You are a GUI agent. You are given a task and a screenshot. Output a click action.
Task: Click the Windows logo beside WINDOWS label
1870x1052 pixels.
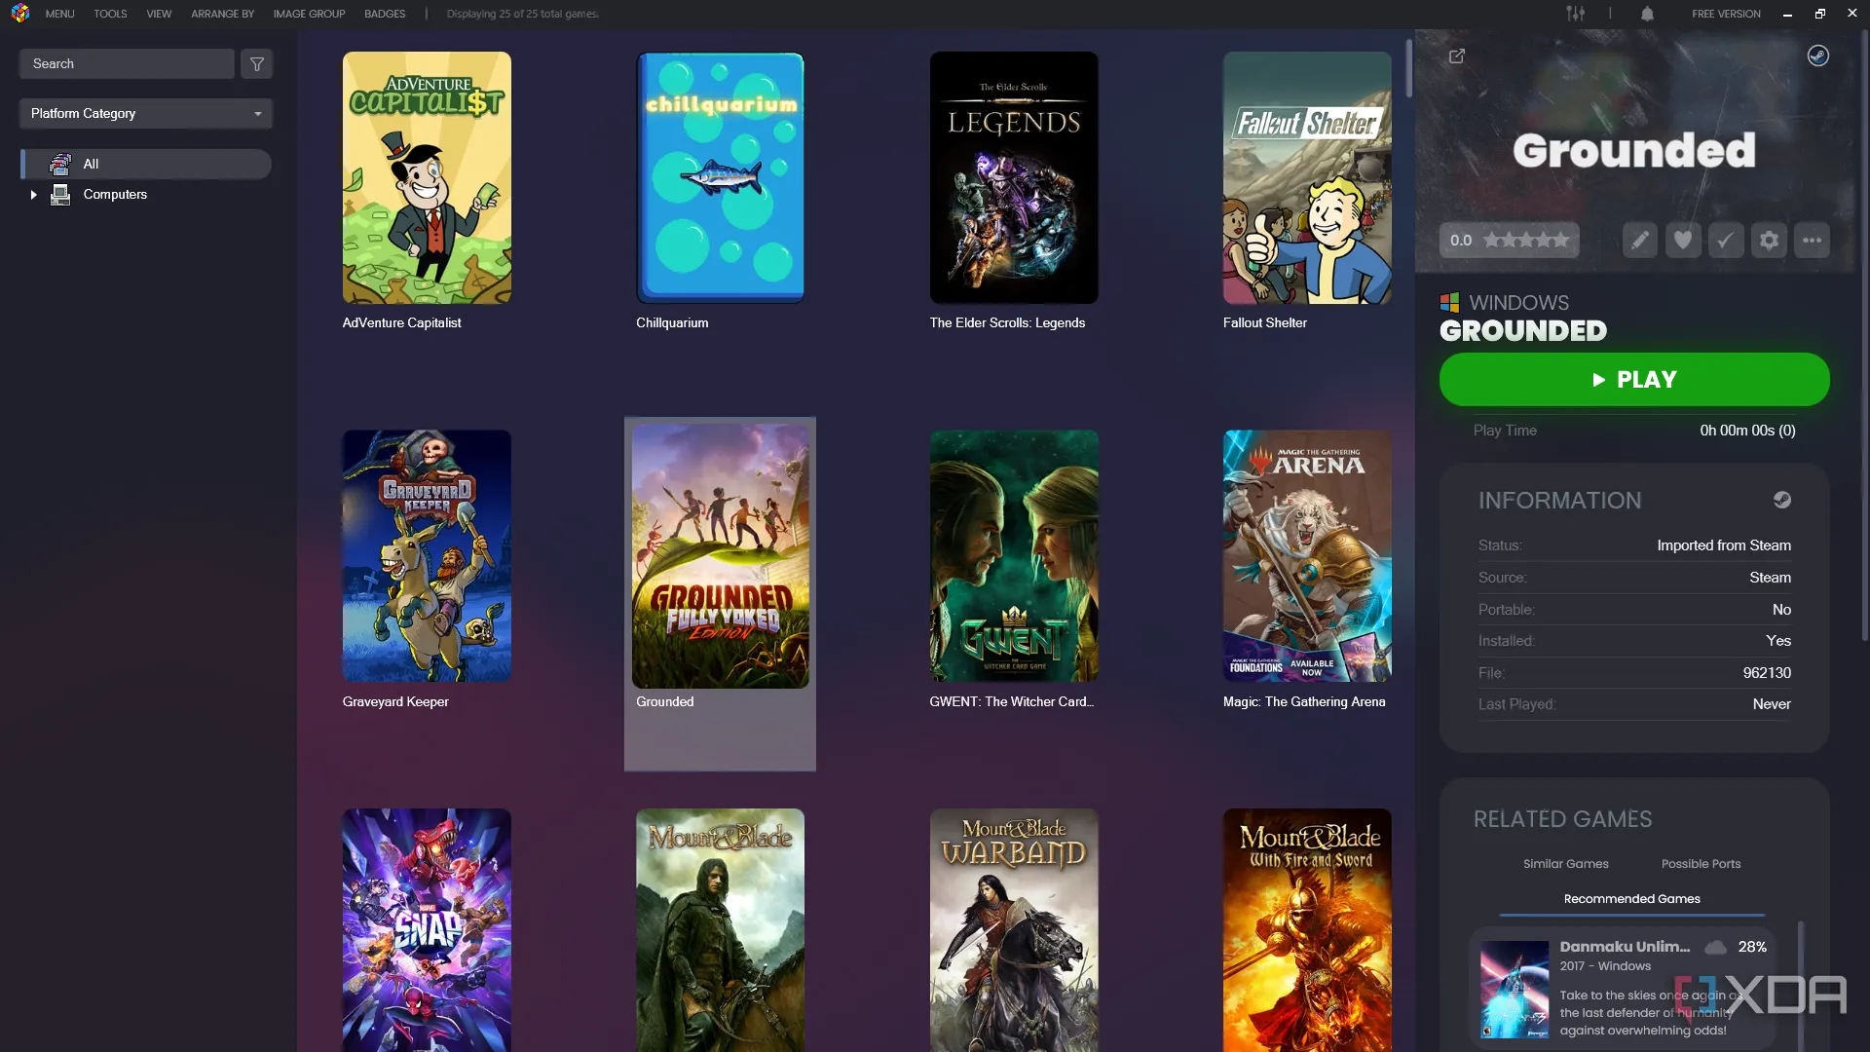(x=1449, y=303)
